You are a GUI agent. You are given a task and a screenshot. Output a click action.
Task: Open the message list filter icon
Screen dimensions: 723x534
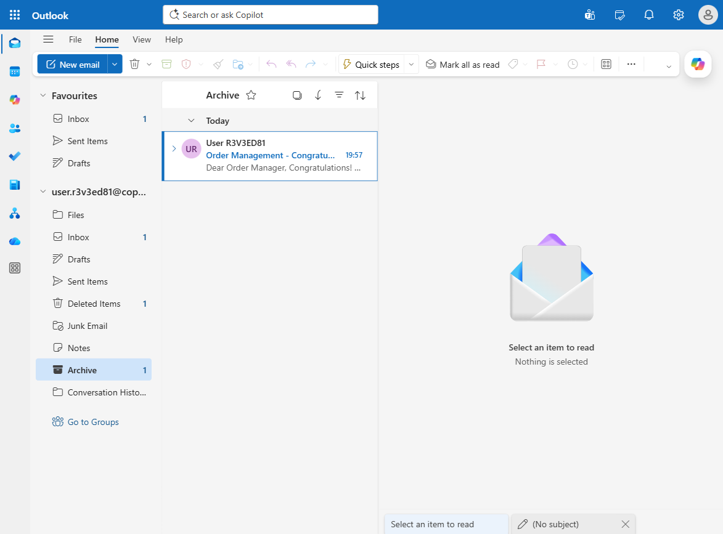(339, 95)
